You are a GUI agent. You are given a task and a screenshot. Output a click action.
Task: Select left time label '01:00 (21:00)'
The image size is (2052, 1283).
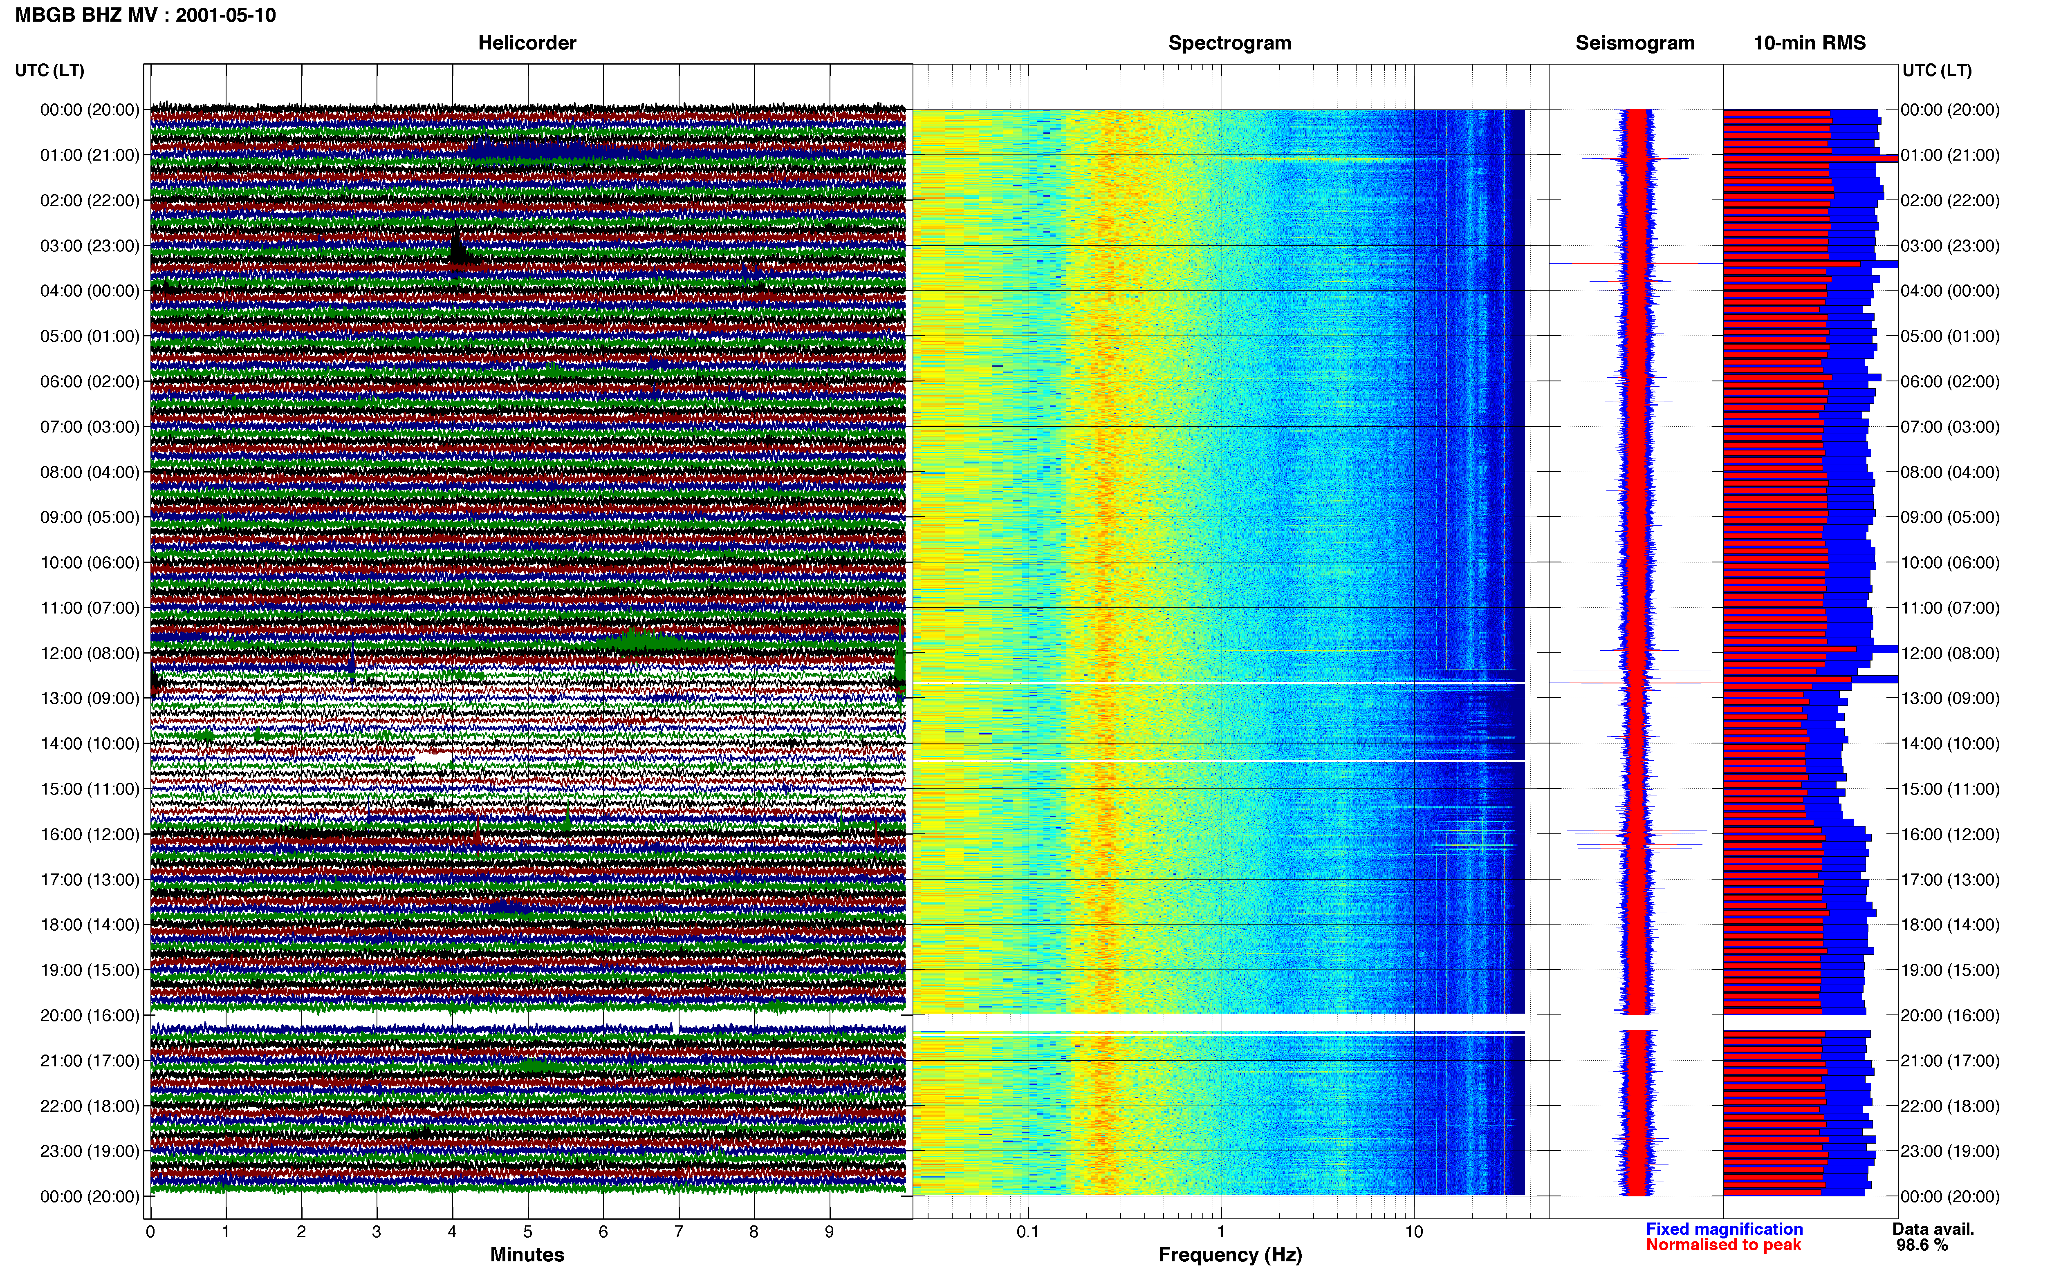pos(89,155)
